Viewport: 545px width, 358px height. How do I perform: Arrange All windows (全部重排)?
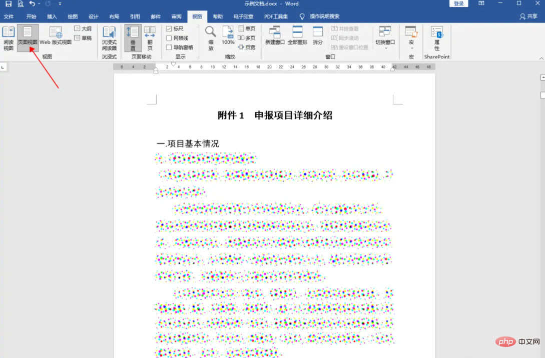(x=298, y=36)
